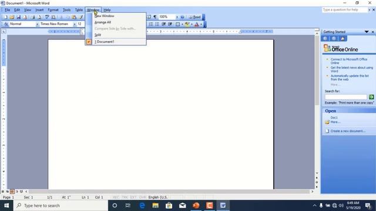
Task: Open the Table menu
Action: pos(79,10)
